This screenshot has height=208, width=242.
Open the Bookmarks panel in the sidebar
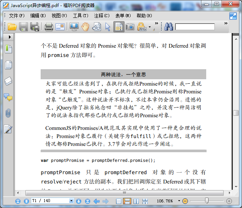8,49
